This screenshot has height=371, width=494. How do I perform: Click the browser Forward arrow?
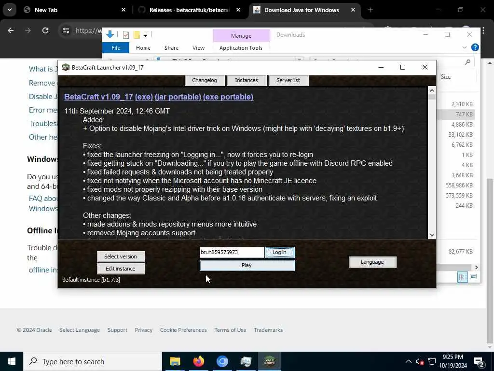click(x=28, y=30)
